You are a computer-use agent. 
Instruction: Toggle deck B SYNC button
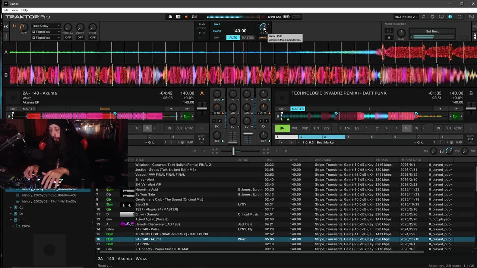282,109
